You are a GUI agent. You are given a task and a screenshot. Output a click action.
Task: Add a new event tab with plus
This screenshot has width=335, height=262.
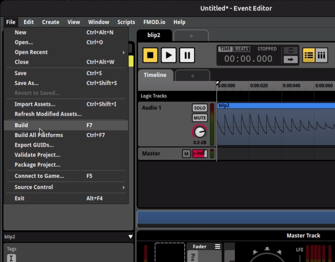[191, 36]
